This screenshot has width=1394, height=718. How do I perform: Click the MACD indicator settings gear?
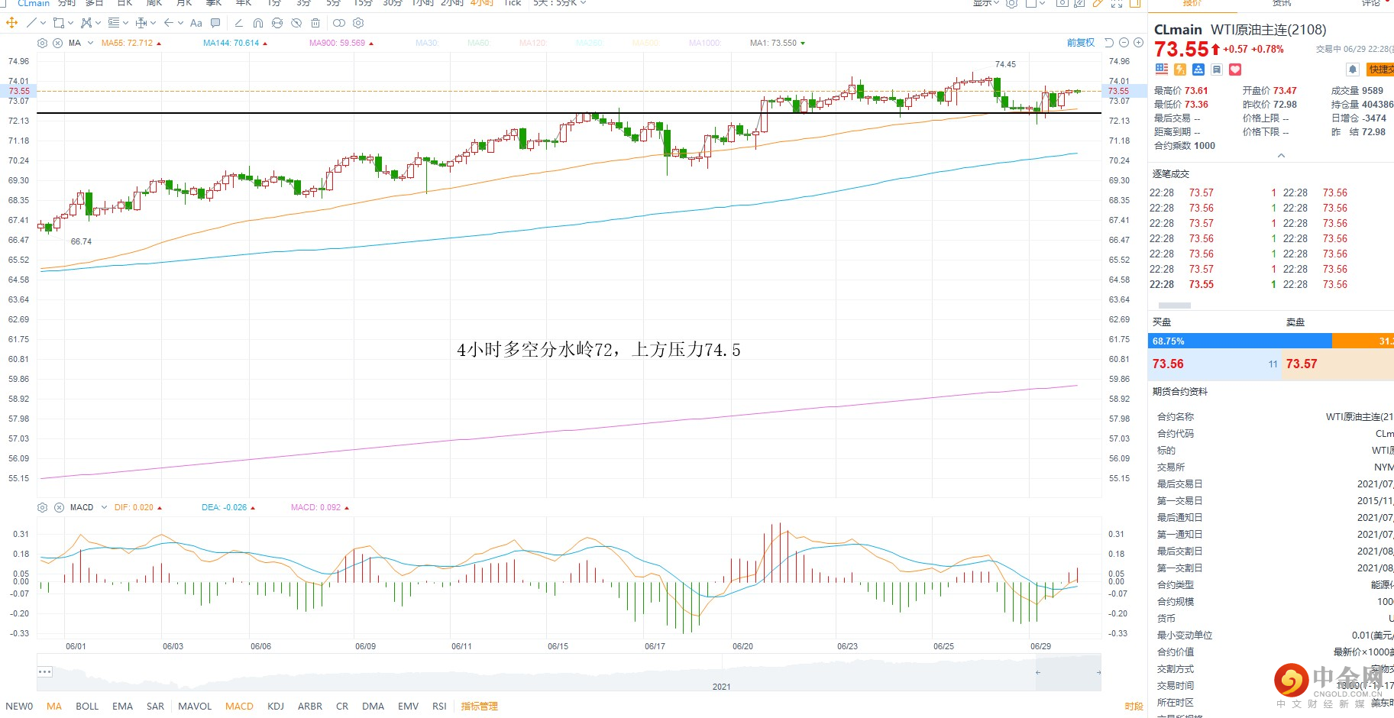coord(43,507)
